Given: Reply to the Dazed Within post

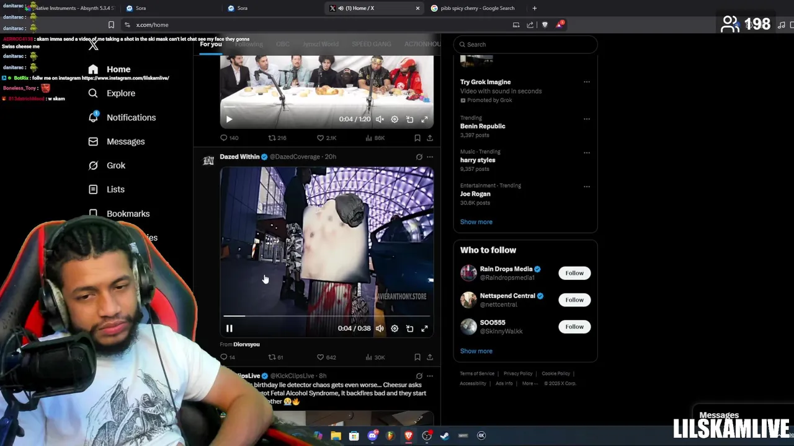Looking at the screenshot, I should coord(228,357).
